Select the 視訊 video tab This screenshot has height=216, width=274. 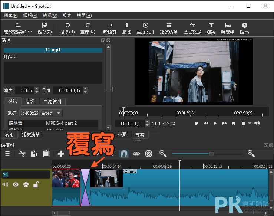[13, 101]
